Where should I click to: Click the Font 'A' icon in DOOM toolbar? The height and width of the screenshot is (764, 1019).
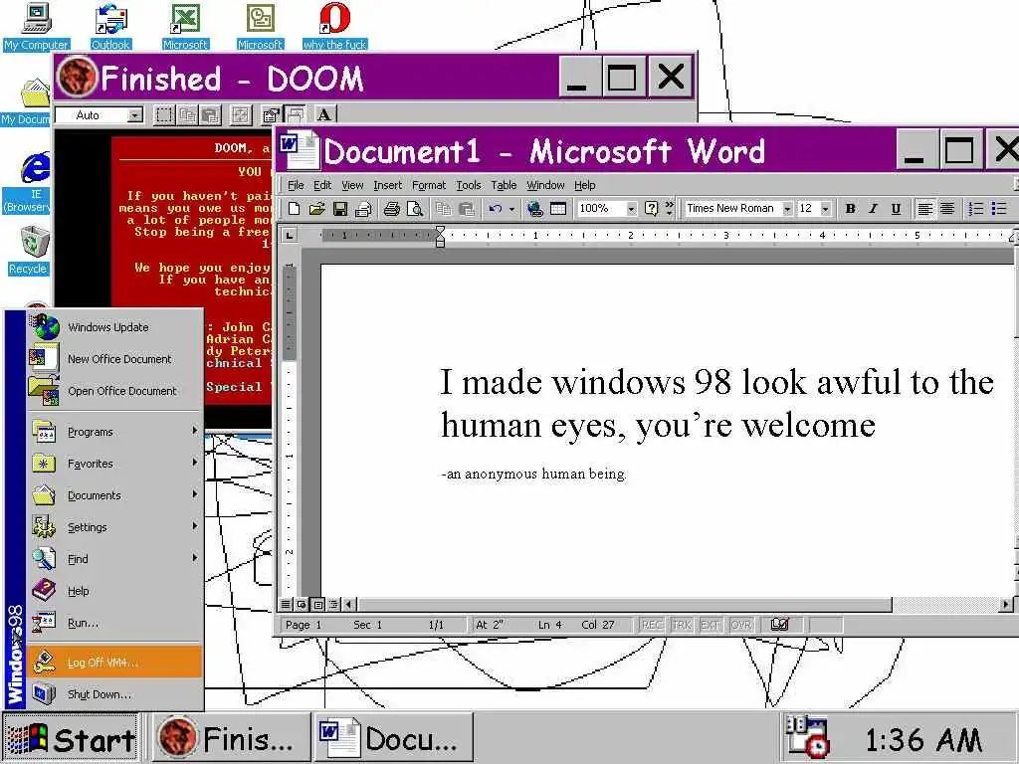coord(324,115)
